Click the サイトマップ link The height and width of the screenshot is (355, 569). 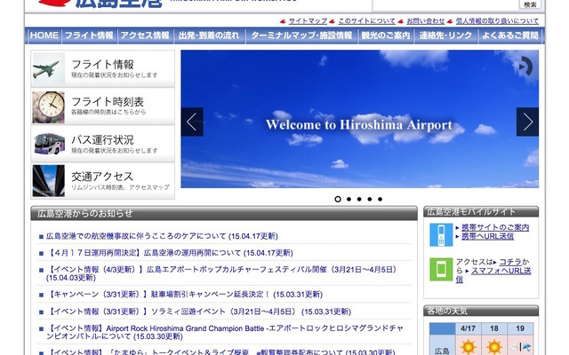click(x=308, y=21)
